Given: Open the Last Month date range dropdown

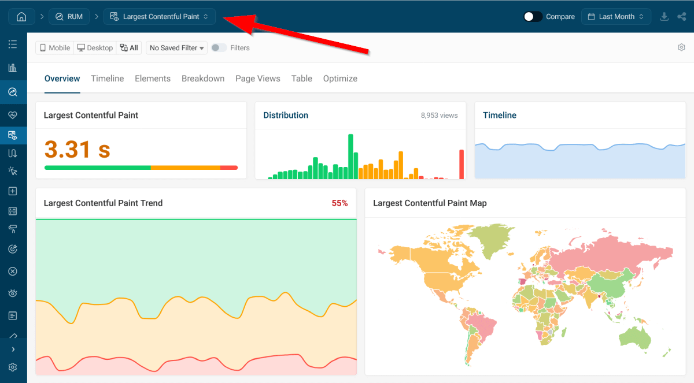Looking at the screenshot, I should pos(616,16).
